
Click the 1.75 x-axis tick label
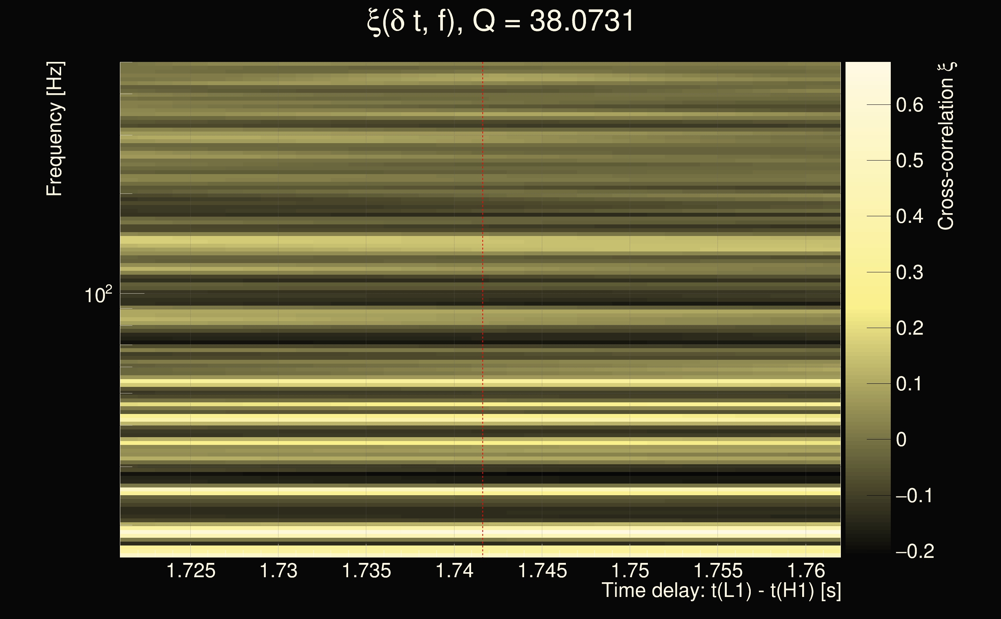(x=630, y=571)
